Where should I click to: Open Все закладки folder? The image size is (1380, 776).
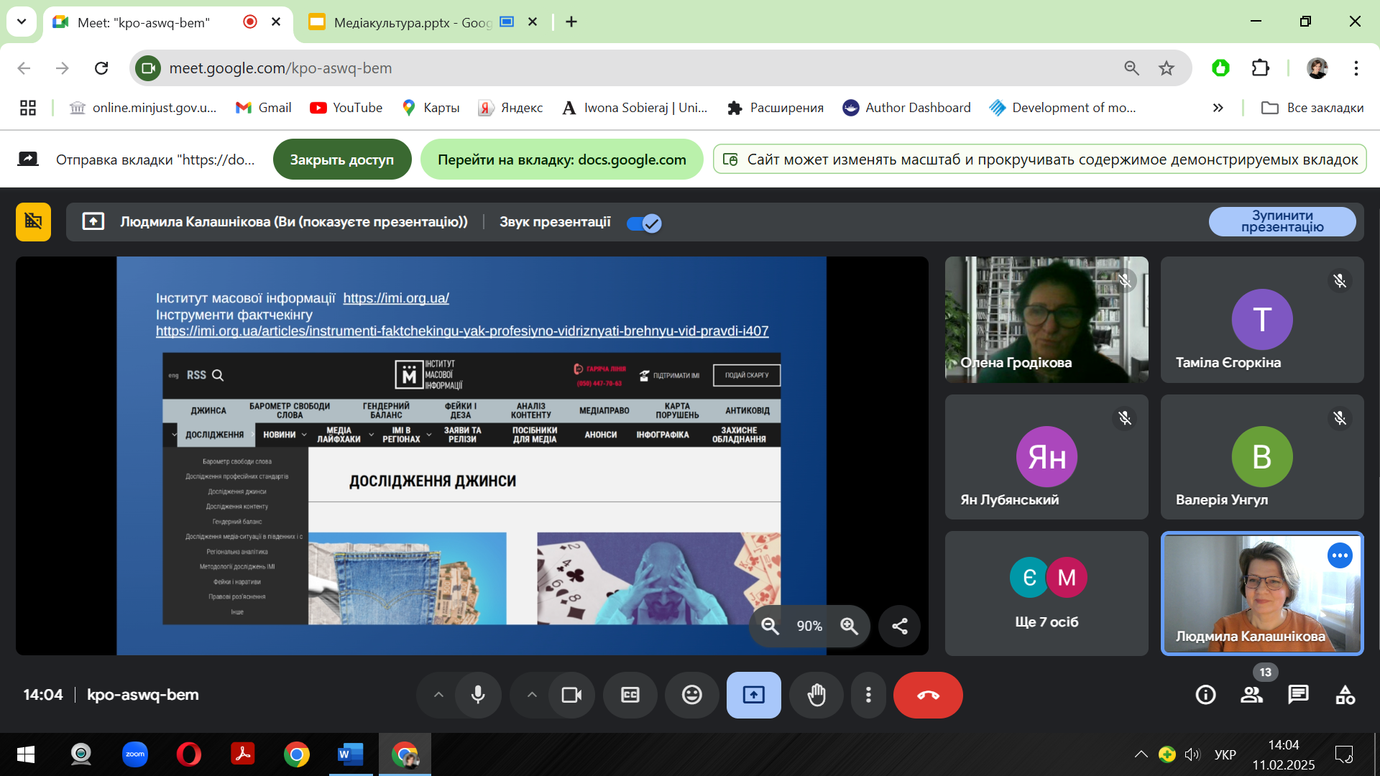click(1312, 108)
